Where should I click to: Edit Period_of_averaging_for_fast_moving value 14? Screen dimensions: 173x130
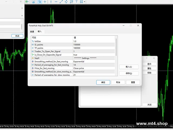point(94,65)
